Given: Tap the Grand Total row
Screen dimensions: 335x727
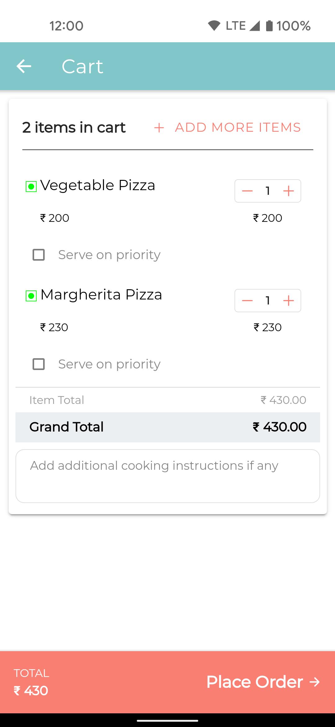Looking at the screenshot, I should [168, 427].
